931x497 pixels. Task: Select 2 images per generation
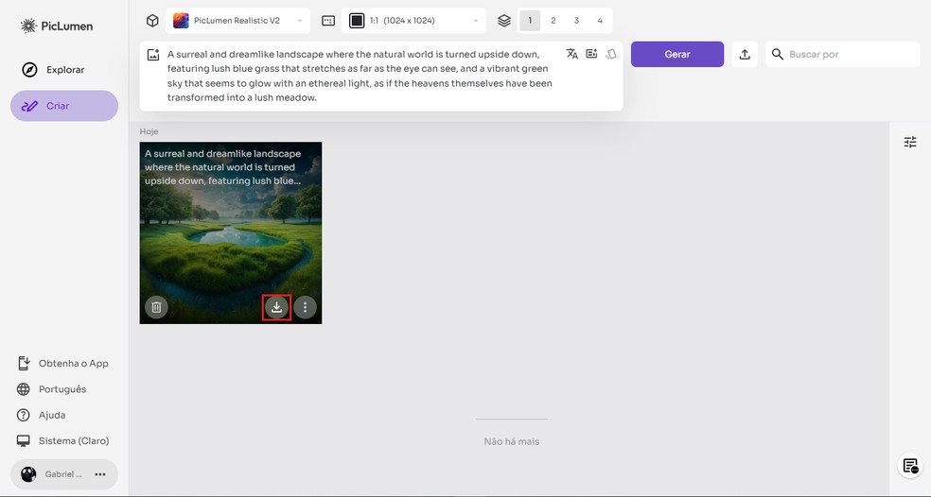tap(553, 21)
